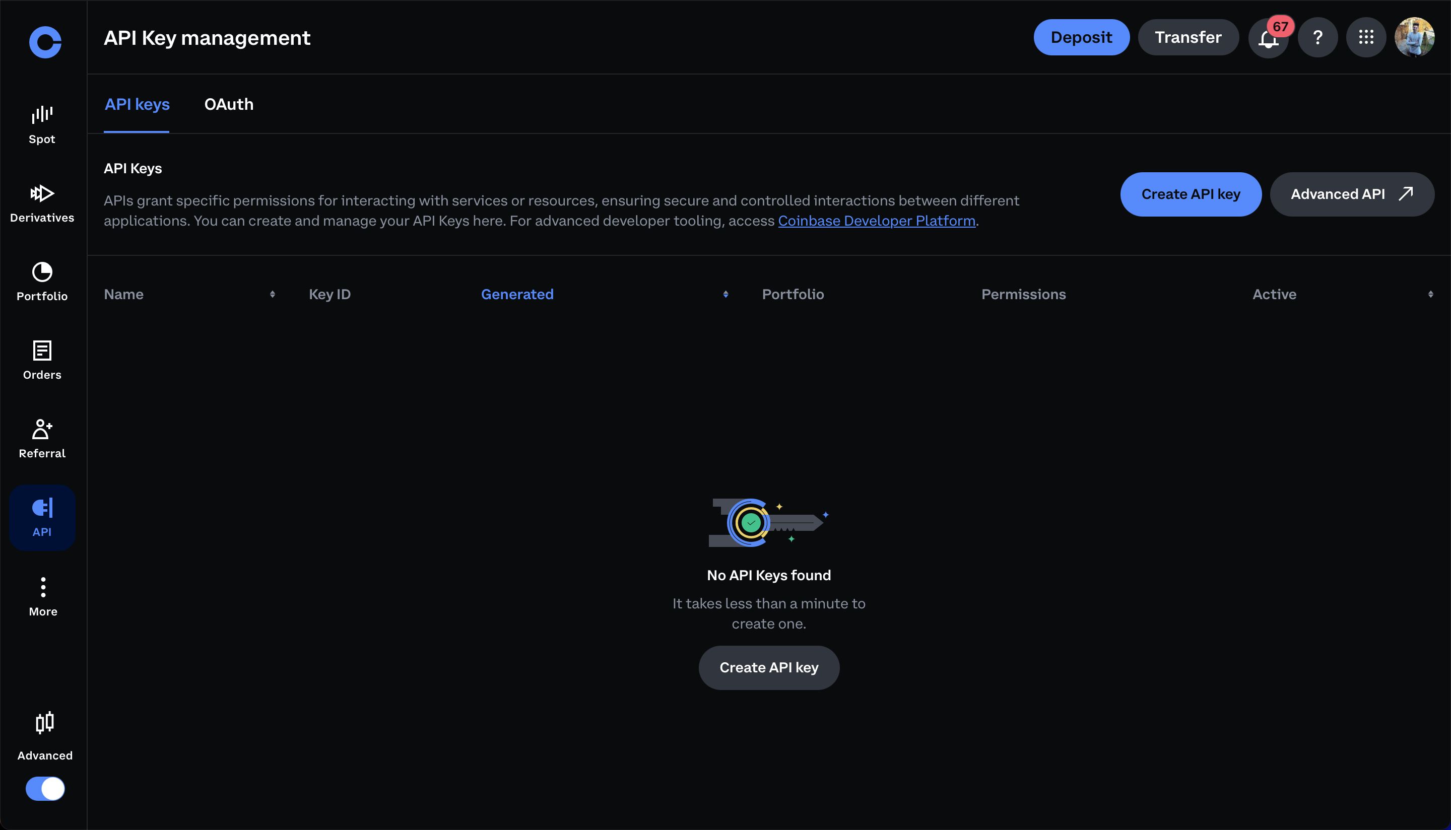Image resolution: width=1451 pixels, height=830 pixels.
Task: Open the Referral section
Action: coord(42,439)
